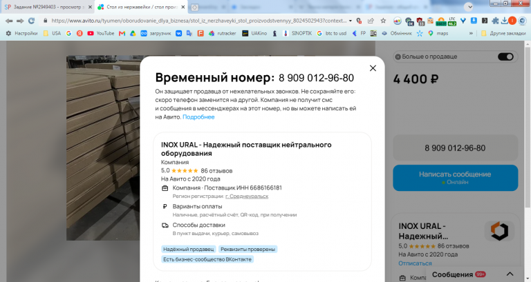Go back to the previous page
The width and height of the screenshot is (531, 282).
click(x=9, y=21)
